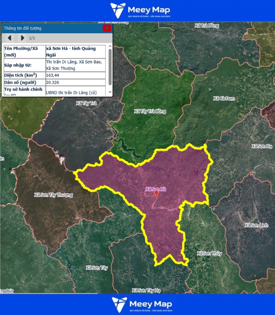Screen dimensions: 275x315
Task: Click the Thông tin đối tượng title bar
Action: click(x=51, y=28)
